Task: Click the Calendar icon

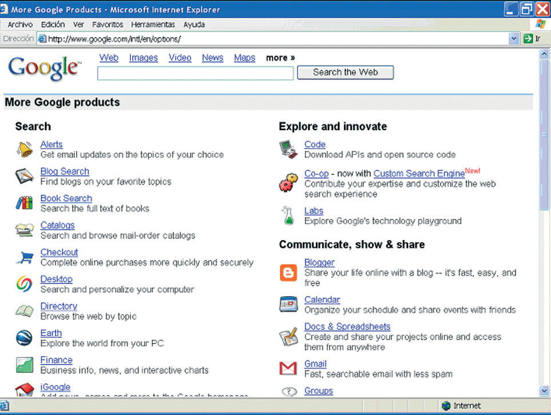Action: tap(288, 304)
